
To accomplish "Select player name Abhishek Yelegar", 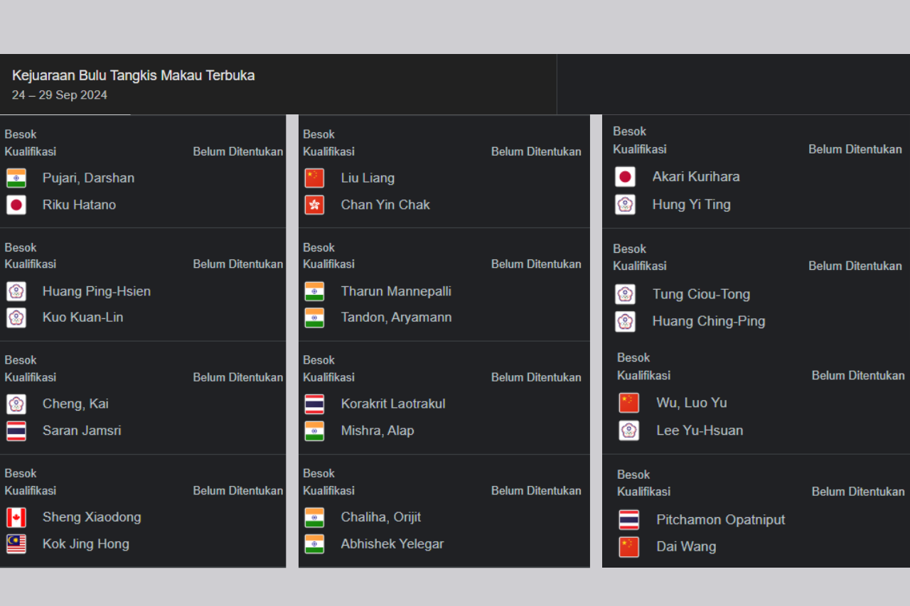I will [392, 544].
